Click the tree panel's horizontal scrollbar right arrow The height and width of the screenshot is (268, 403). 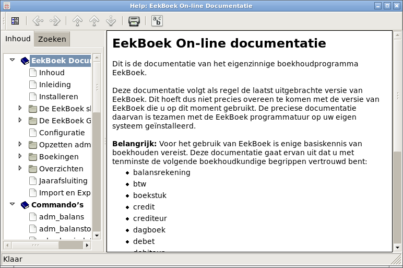pyautogui.click(x=87, y=244)
